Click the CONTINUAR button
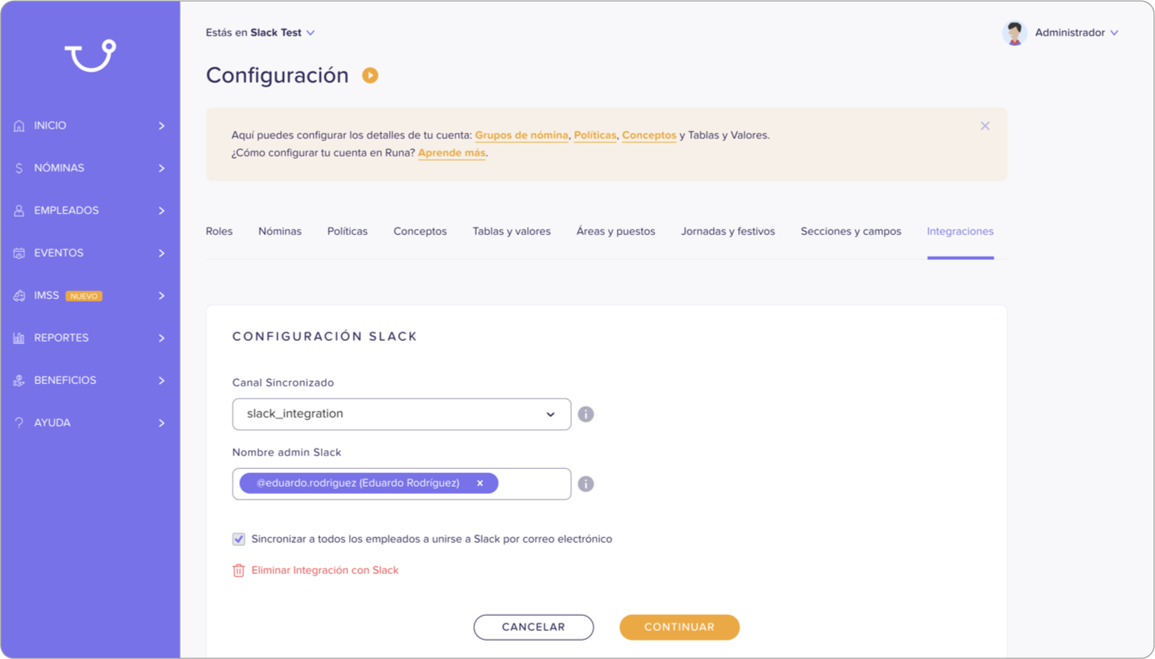Screen dimensions: 1155x659 click(x=679, y=628)
